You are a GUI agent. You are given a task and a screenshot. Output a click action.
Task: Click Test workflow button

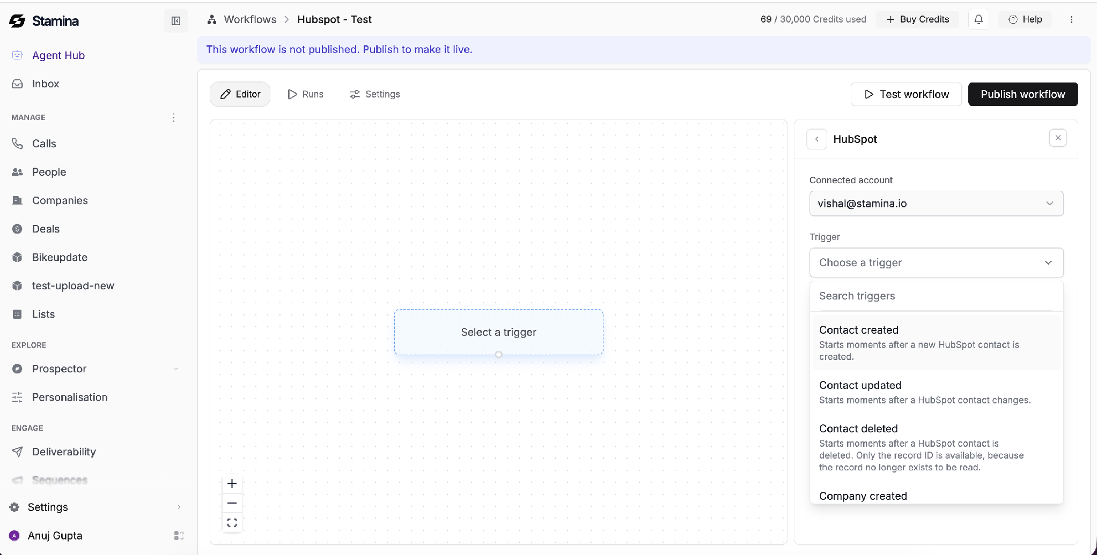906,94
